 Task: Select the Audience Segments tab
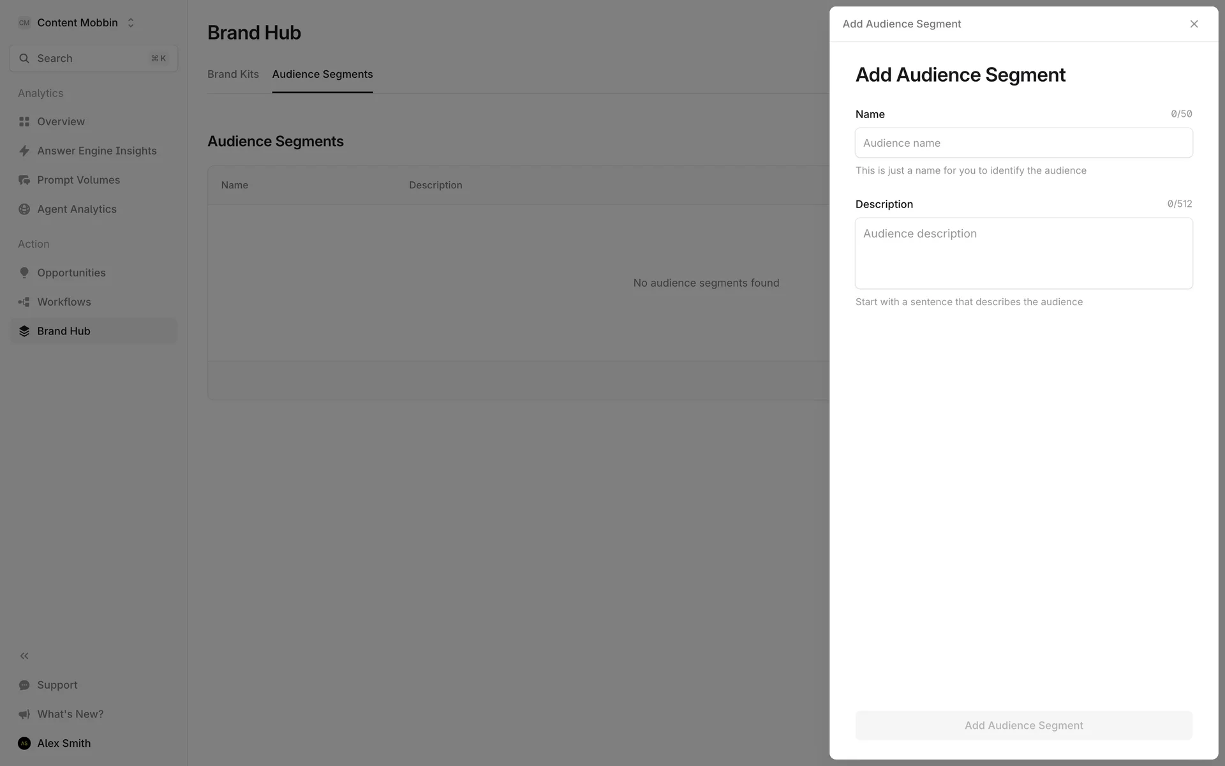[x=322, y=74]
